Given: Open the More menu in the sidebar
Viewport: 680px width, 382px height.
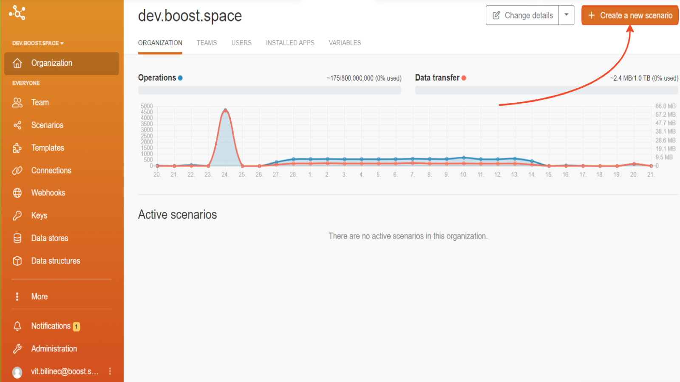Looking at the screenshot, I should tap(39, 296).
